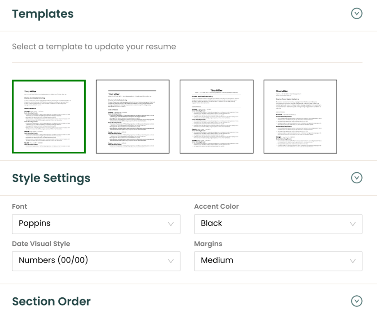Open the Date Visual Style dropdown
Viewport: 377px width, 315px height.
tap(96, 261)
